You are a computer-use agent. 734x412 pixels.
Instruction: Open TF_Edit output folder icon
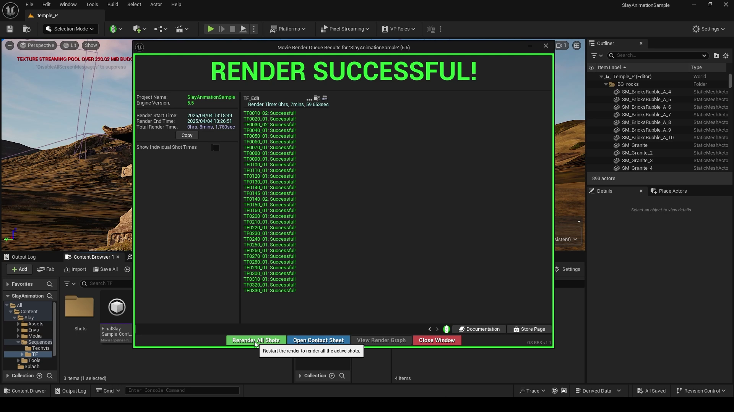pos(317,98)
